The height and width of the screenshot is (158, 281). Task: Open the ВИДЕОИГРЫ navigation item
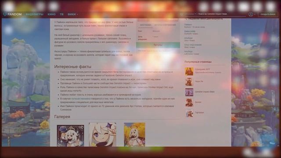pos(35,14)
